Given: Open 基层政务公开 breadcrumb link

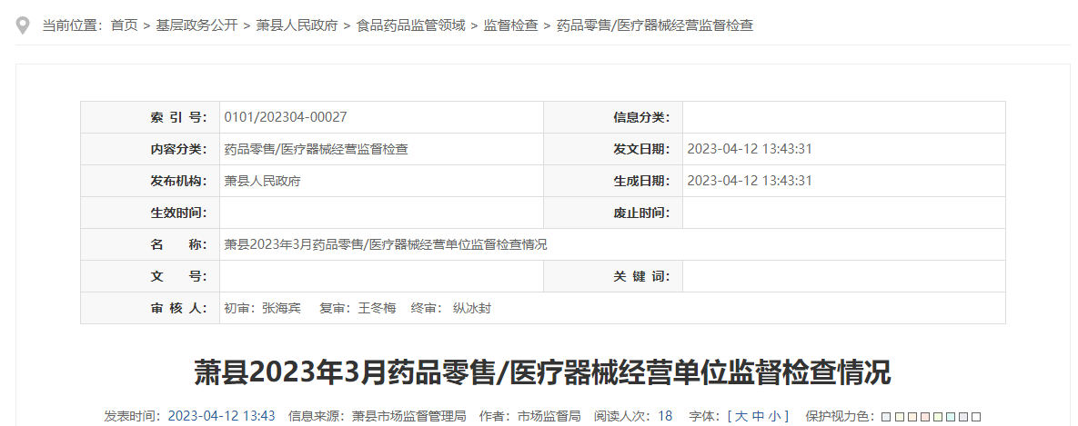Looking at the screenshot, I should [x=193, y=25].
